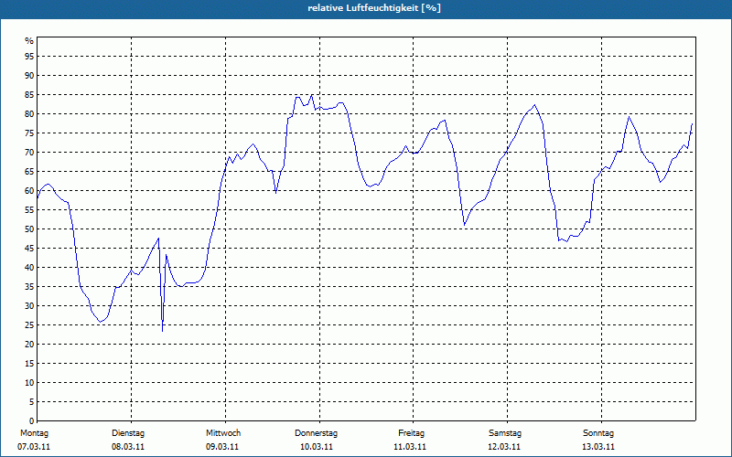The image size is (732, 457).
Task: Click the y-axis value '45'
Action: pyautogui.click(x=29, y=249)
